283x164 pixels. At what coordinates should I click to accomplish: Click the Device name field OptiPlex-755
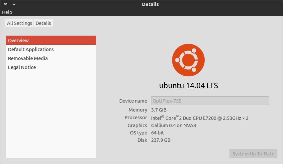pyautogui.click(x=210, y=101)
